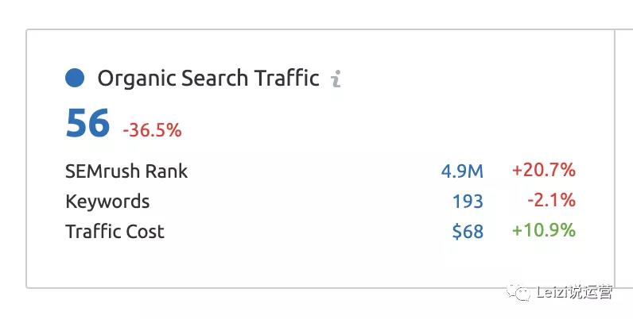This screenshot has width=633, height=319.
Task: Click the word Traffic in the heading
Action: click(286, 78)
